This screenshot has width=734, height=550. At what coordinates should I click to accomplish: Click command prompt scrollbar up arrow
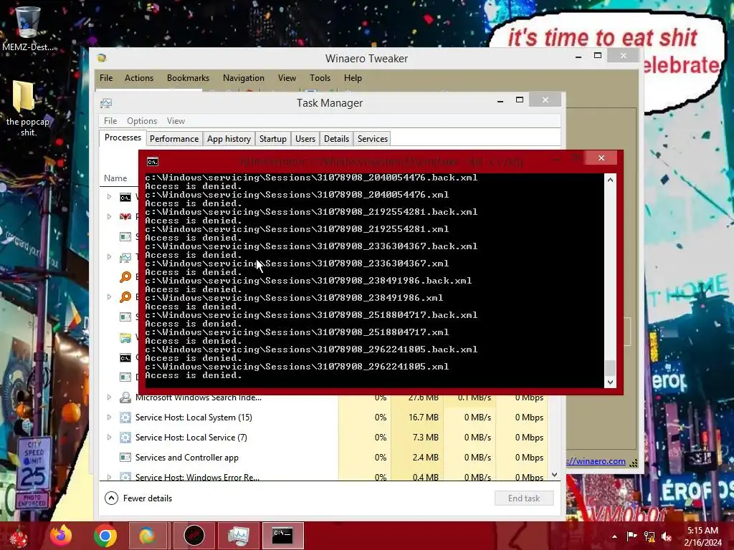[x=610, y=180]
